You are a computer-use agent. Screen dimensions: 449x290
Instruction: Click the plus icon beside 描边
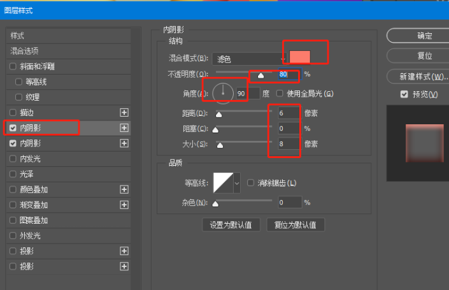coord(124,112)
